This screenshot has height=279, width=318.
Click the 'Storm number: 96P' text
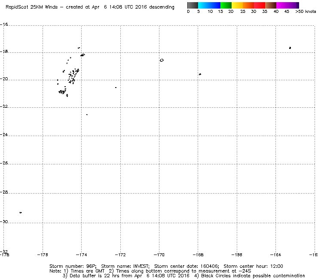[x=73, y=266]
